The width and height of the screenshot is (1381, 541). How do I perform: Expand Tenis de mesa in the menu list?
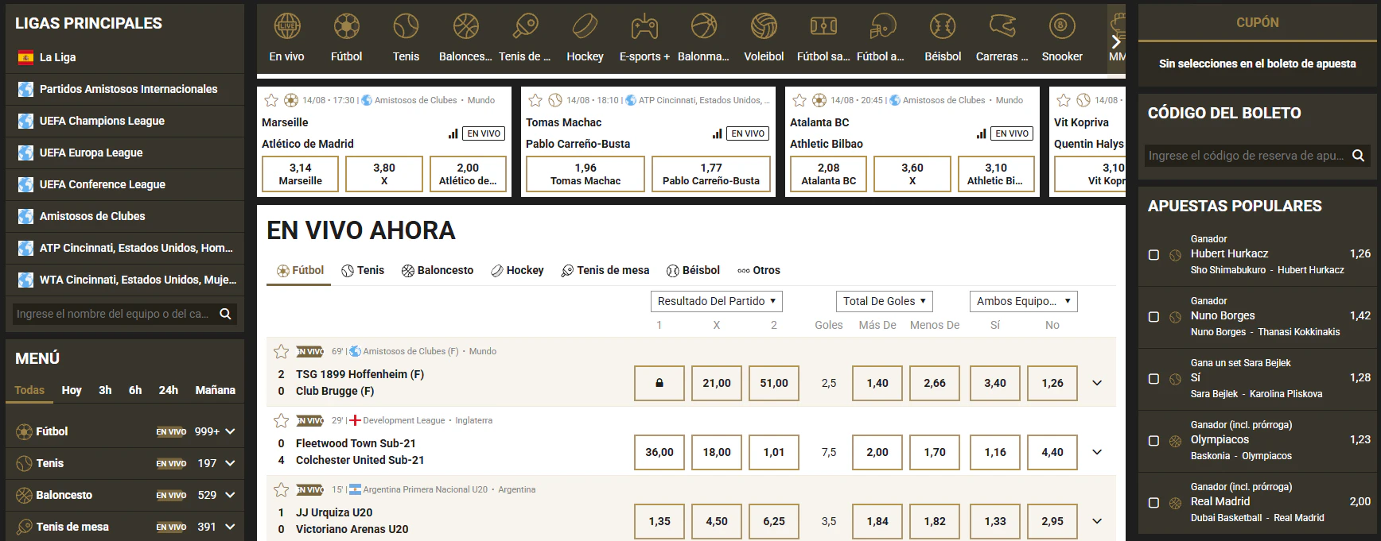pyautogui.click(x=230, y=527)
